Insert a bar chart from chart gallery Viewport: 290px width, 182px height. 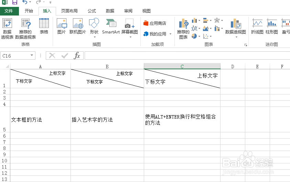(206, 20)
